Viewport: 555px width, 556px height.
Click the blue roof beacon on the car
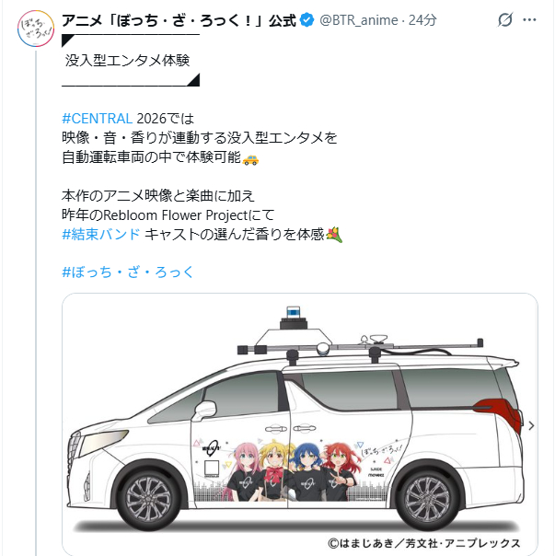[x=294, y=312]
